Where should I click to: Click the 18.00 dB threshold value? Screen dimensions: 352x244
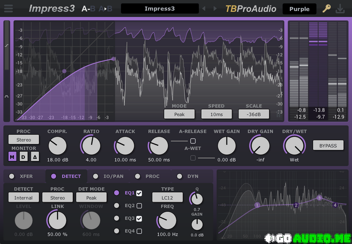(58, 160)
